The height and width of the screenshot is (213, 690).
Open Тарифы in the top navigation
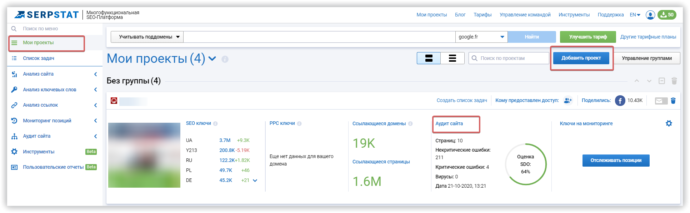tap(482, 15)
